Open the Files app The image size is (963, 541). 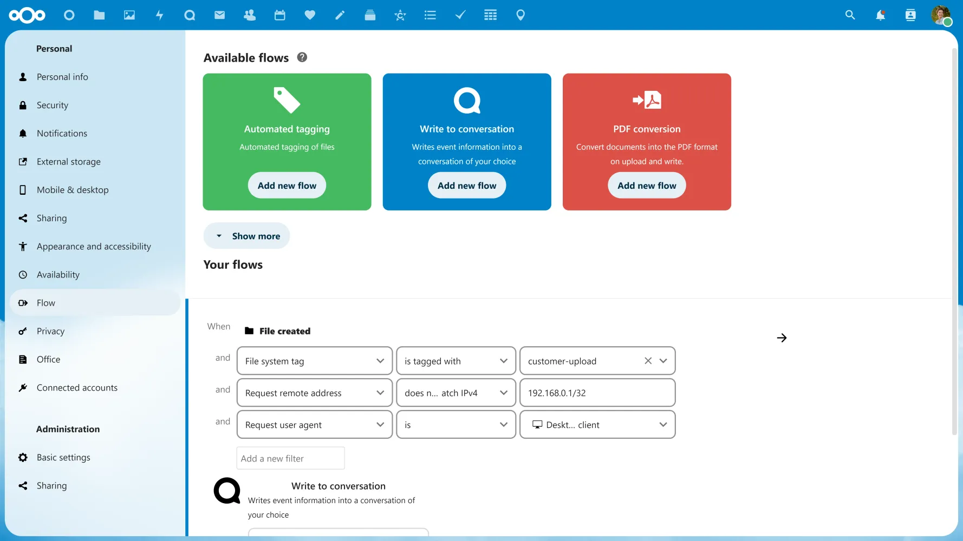pos(100,15)
